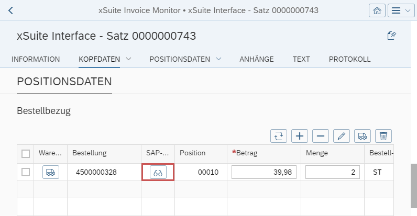Click position value 00010
The width and height of the screenshot is (417, 216).
[208, 172]
